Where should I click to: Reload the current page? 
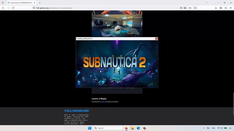pyautogui.click(x=13, y=8)
